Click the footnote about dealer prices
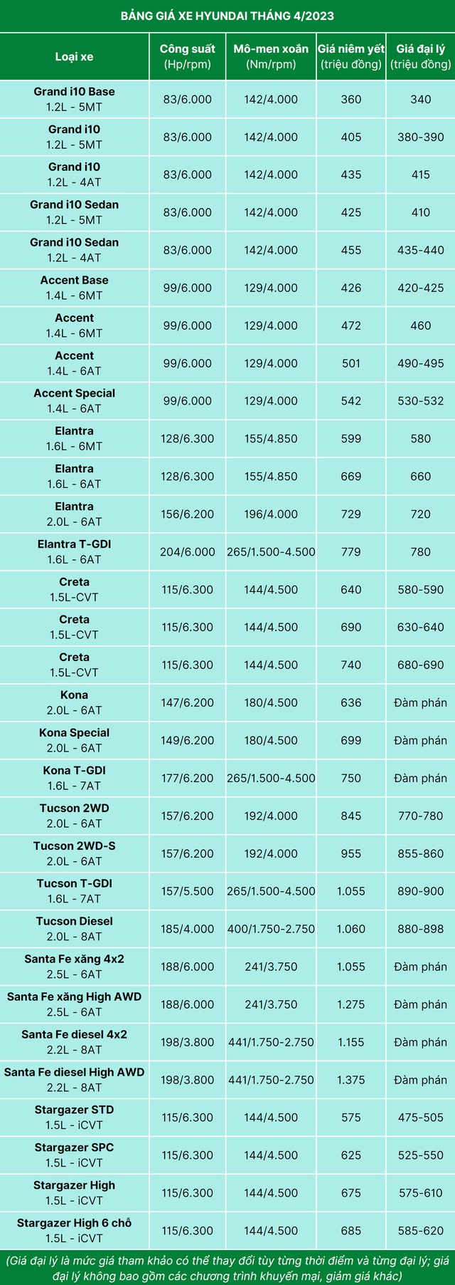Viewport: 455px width, 1285px height. (x=227, y=1268)
